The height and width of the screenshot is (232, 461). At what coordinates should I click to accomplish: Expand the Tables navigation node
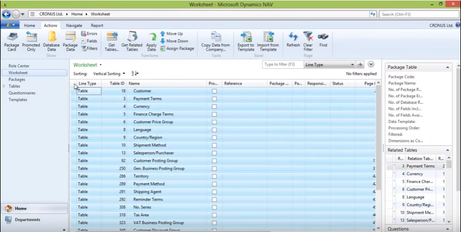click(4, 86)
